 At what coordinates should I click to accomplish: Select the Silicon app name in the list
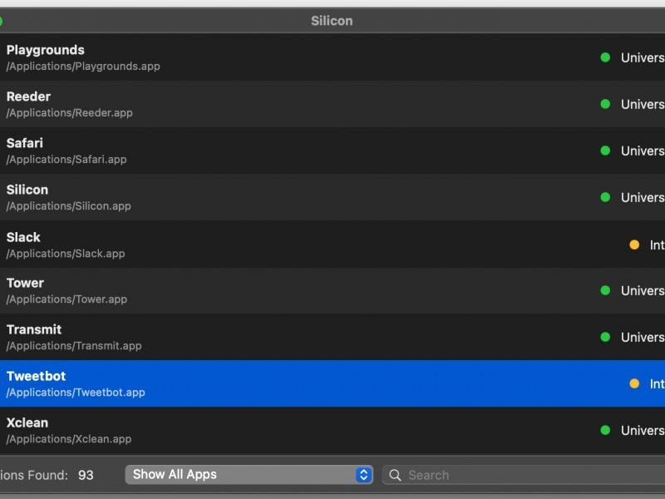click(x=27, y=190)
